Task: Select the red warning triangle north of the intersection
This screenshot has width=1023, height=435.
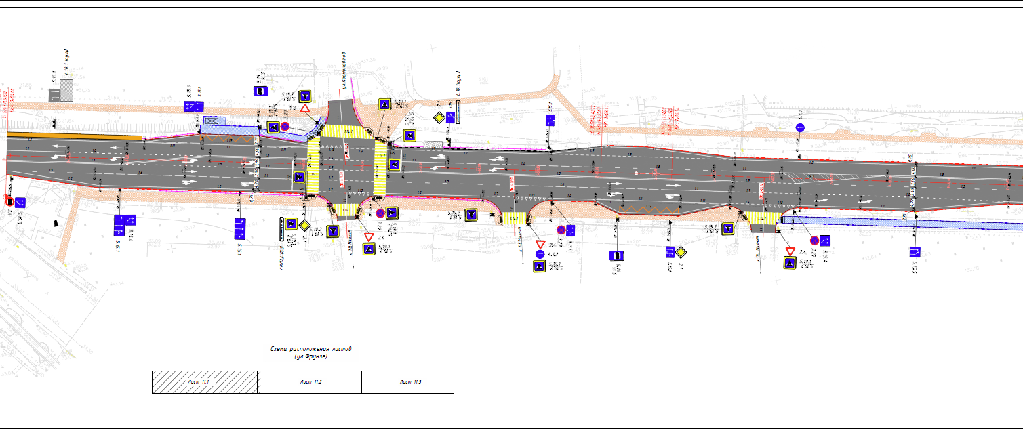Action: (x=305, y=108)
